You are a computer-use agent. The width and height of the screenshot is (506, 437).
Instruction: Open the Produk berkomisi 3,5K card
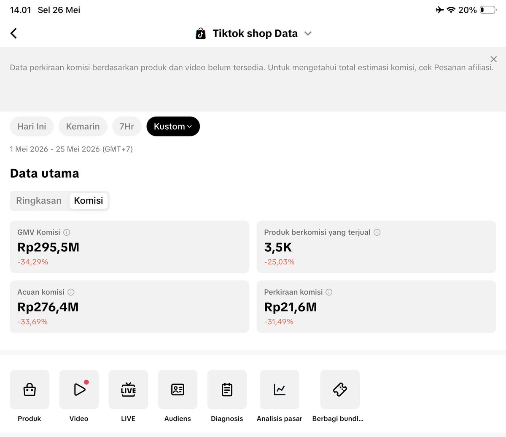tap(376, 247)
